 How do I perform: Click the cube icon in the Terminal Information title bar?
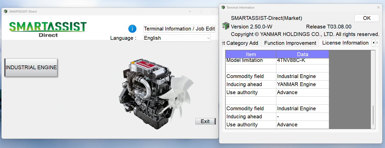pyautogui.click(x=223, y=7)
